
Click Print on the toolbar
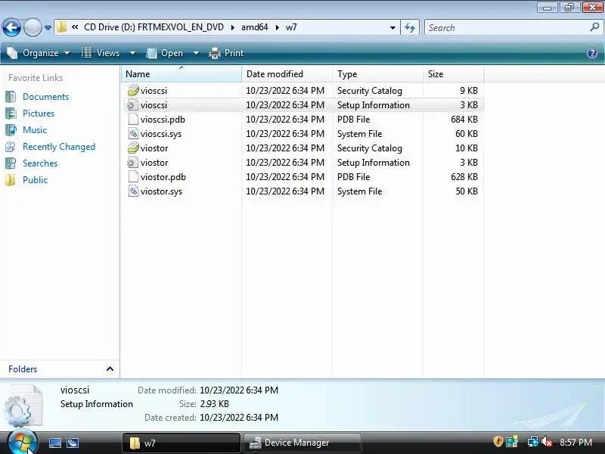click(x=226, y=53)
